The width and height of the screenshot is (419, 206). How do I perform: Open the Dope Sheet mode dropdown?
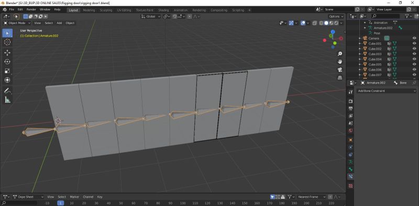pos(28,197)
